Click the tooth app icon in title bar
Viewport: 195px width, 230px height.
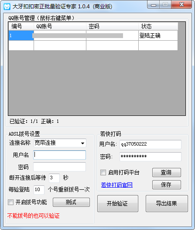[7, 7]
